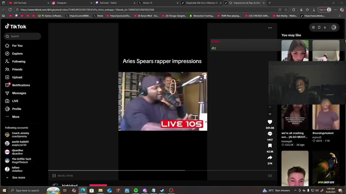Open the Windows Start menu
346x194 pixels.
pyautogui.click(x=4, y=190)
